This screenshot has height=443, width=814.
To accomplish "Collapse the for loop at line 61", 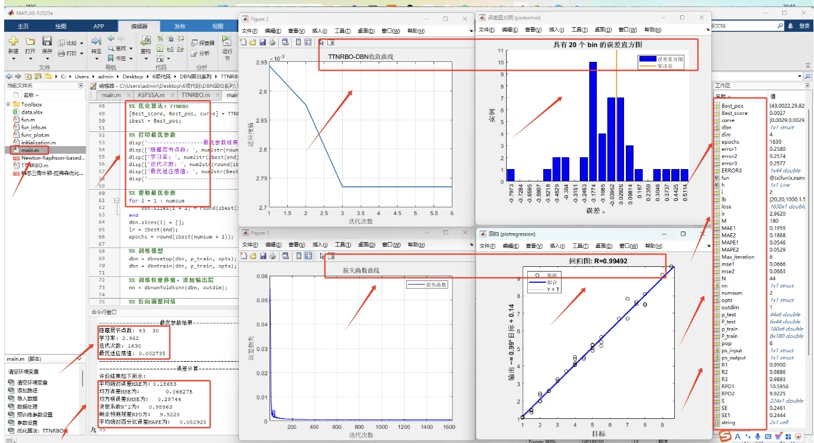I will (116, 201).
